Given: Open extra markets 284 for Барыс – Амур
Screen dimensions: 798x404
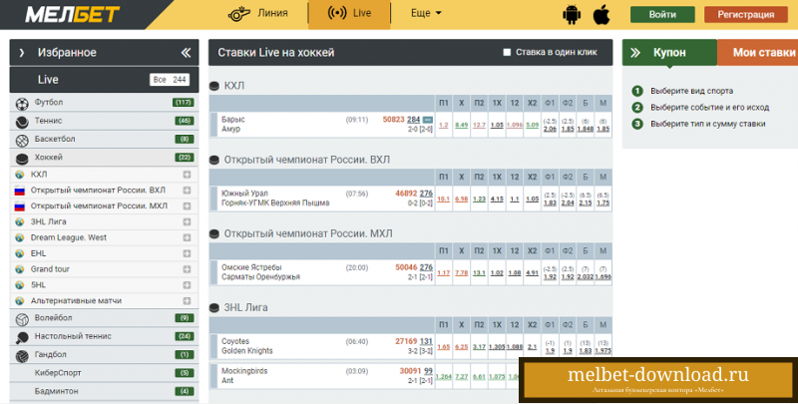Looking at the screenshot, I should pos(413,120).
